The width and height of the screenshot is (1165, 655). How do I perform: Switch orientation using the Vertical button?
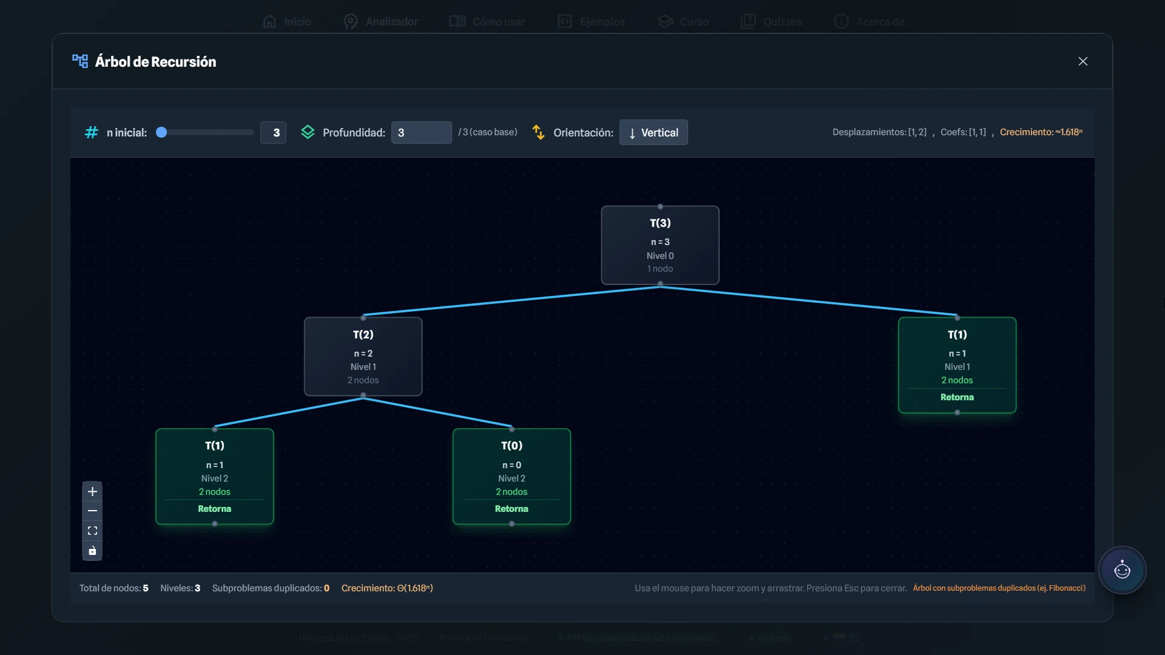[x=653, y=132]
